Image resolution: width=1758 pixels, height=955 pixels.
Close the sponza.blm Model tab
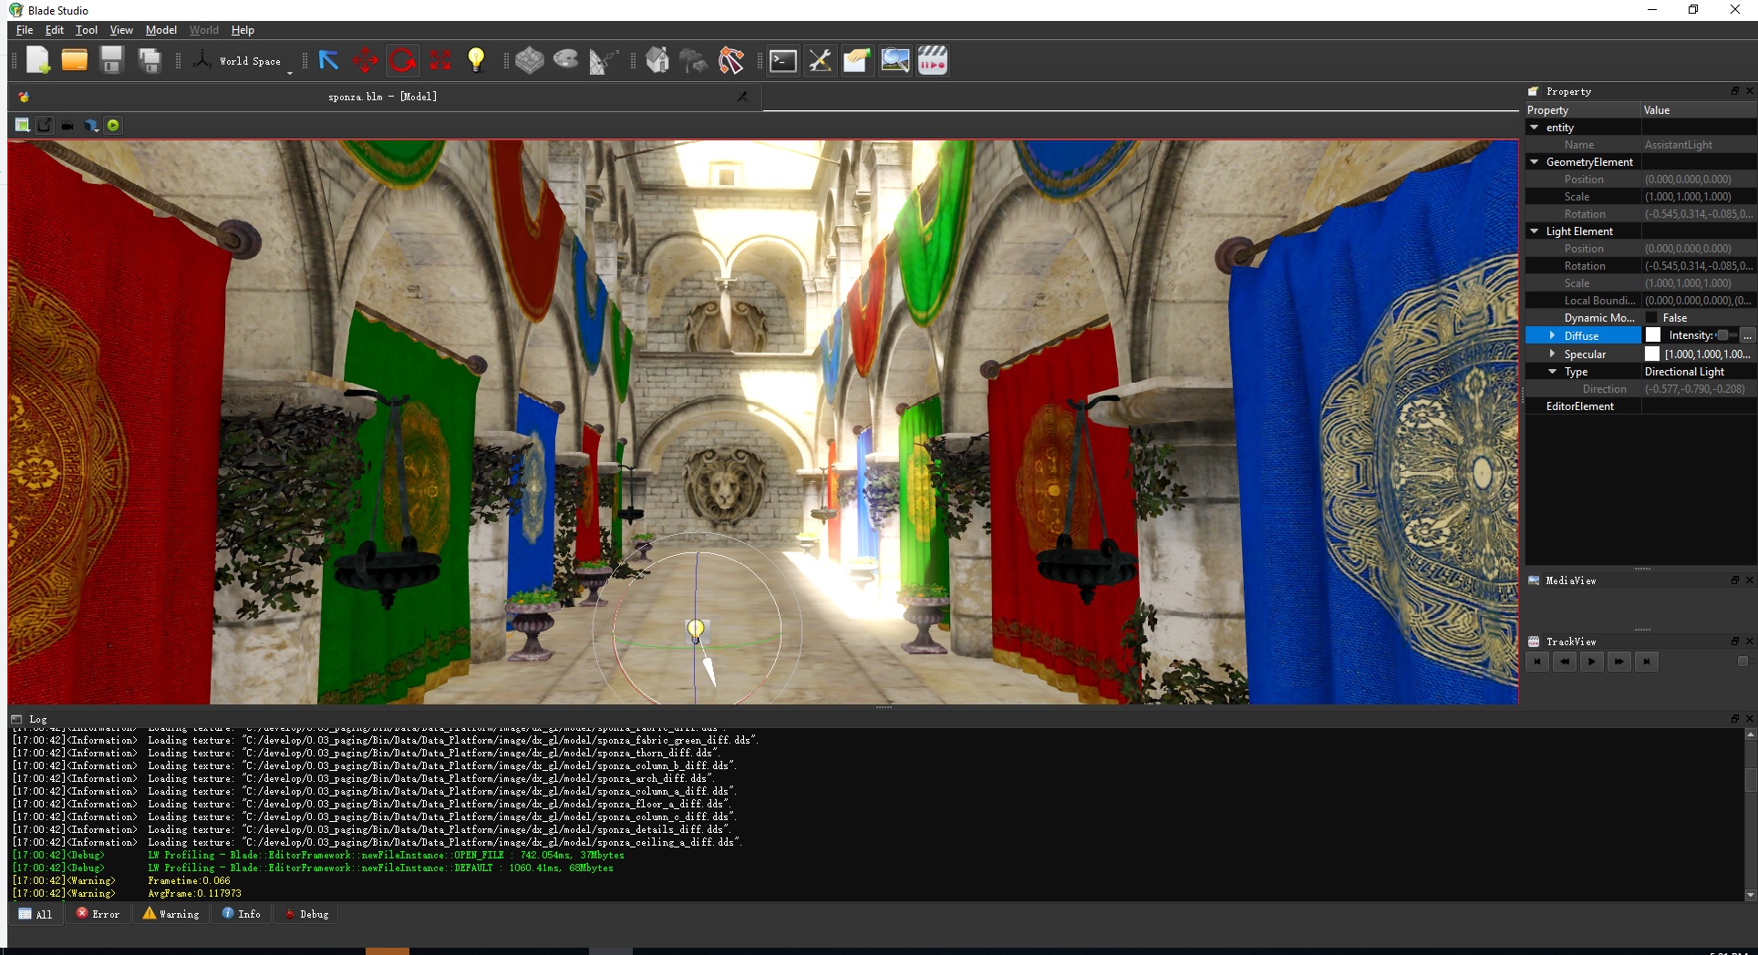coord(742,97)
